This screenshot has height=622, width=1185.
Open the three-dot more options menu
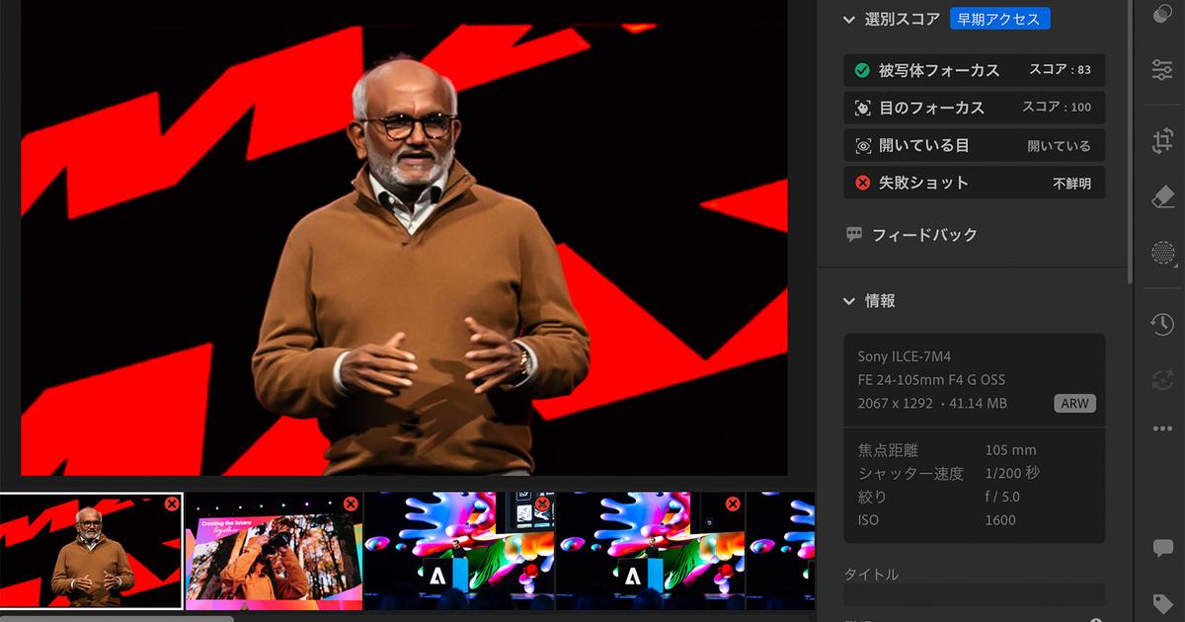[1162, 428]
